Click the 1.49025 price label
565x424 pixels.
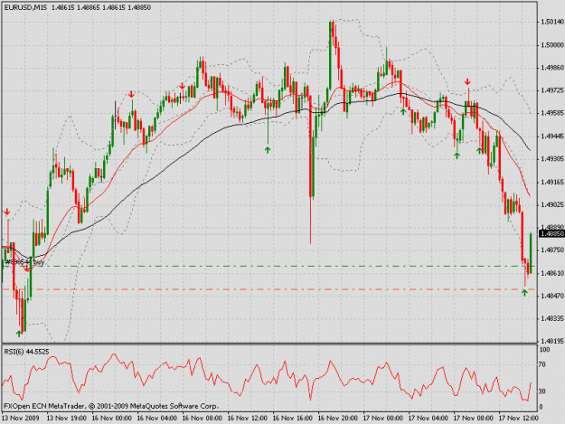pyautogui.click(x=551, y=204)
